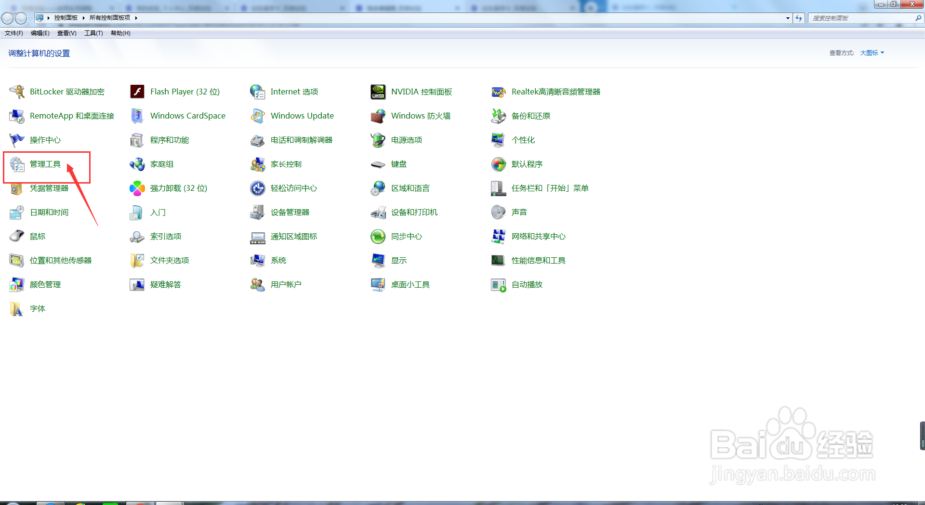Screen dimensions: 925x505
Task: Click the address bar refresh button
Action: coord(799,18)
